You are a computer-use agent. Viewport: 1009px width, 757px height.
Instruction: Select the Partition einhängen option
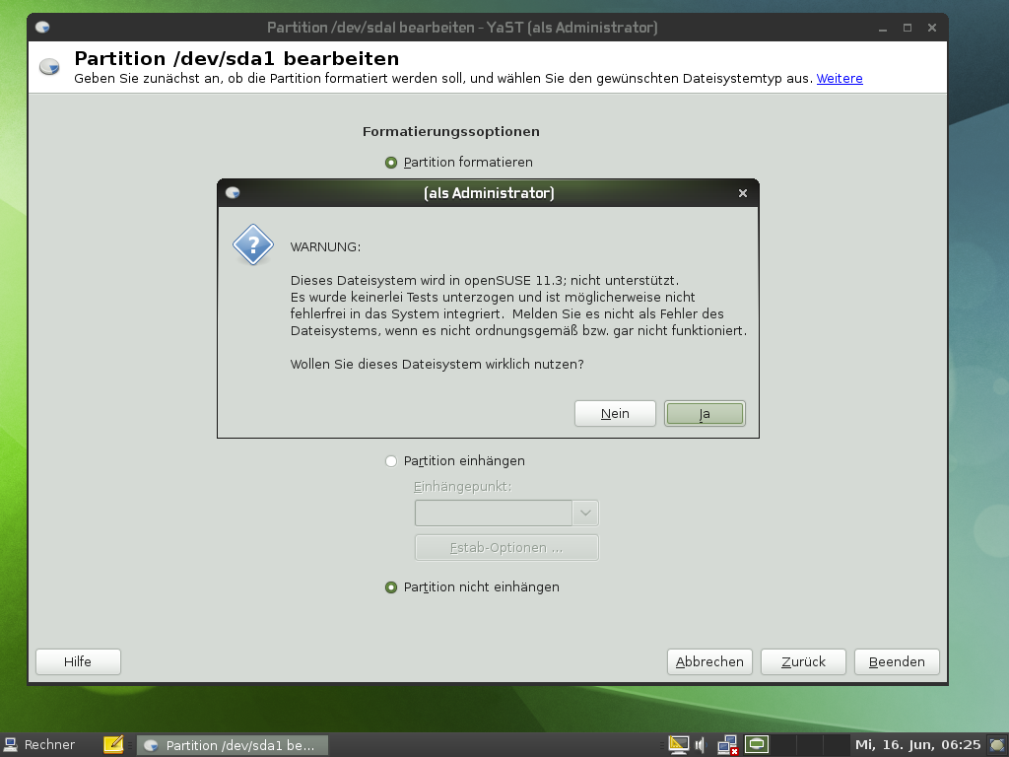(x=391, y=460)
